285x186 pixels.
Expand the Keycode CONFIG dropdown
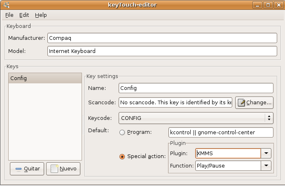tap(269, 118)
